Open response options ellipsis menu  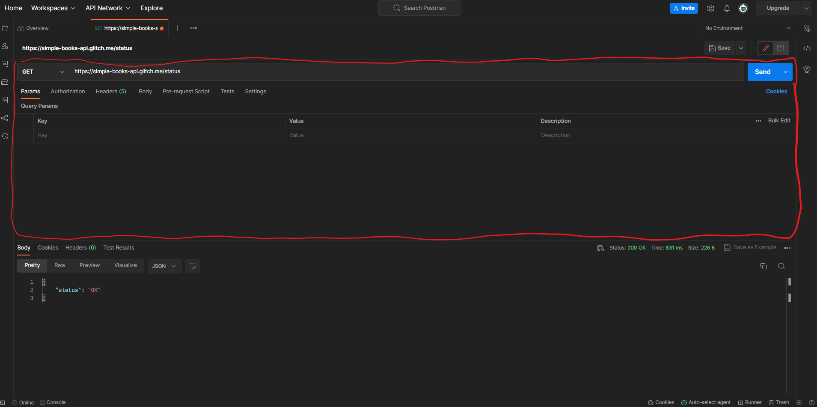[x=787, y=248]
